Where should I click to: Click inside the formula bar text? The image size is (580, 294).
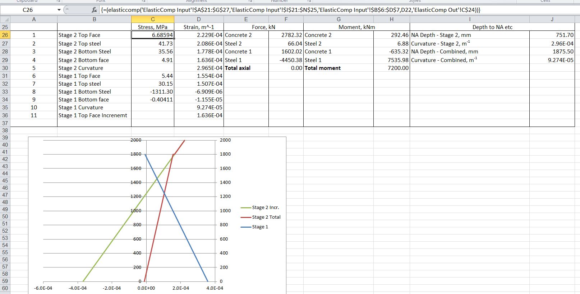click(x=287, y=10)
